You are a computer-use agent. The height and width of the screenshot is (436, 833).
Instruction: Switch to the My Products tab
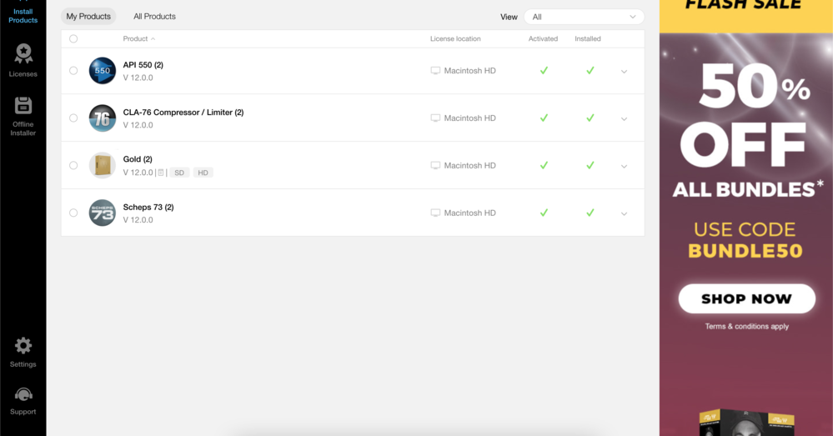(88, 17)
